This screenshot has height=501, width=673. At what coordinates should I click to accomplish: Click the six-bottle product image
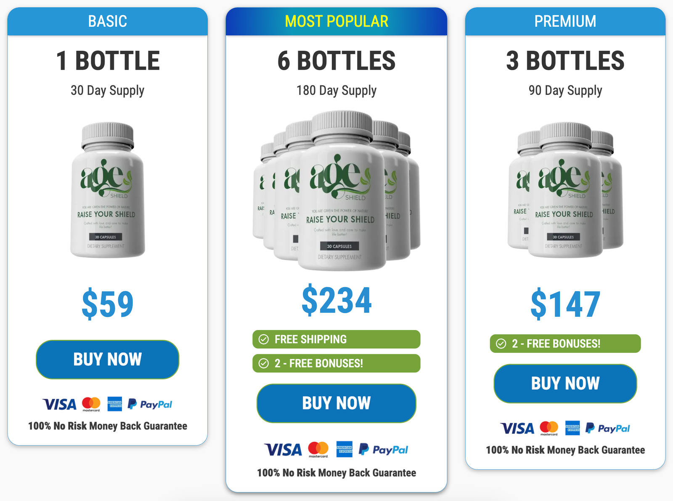pyautogui.click(x=336, y=190)
